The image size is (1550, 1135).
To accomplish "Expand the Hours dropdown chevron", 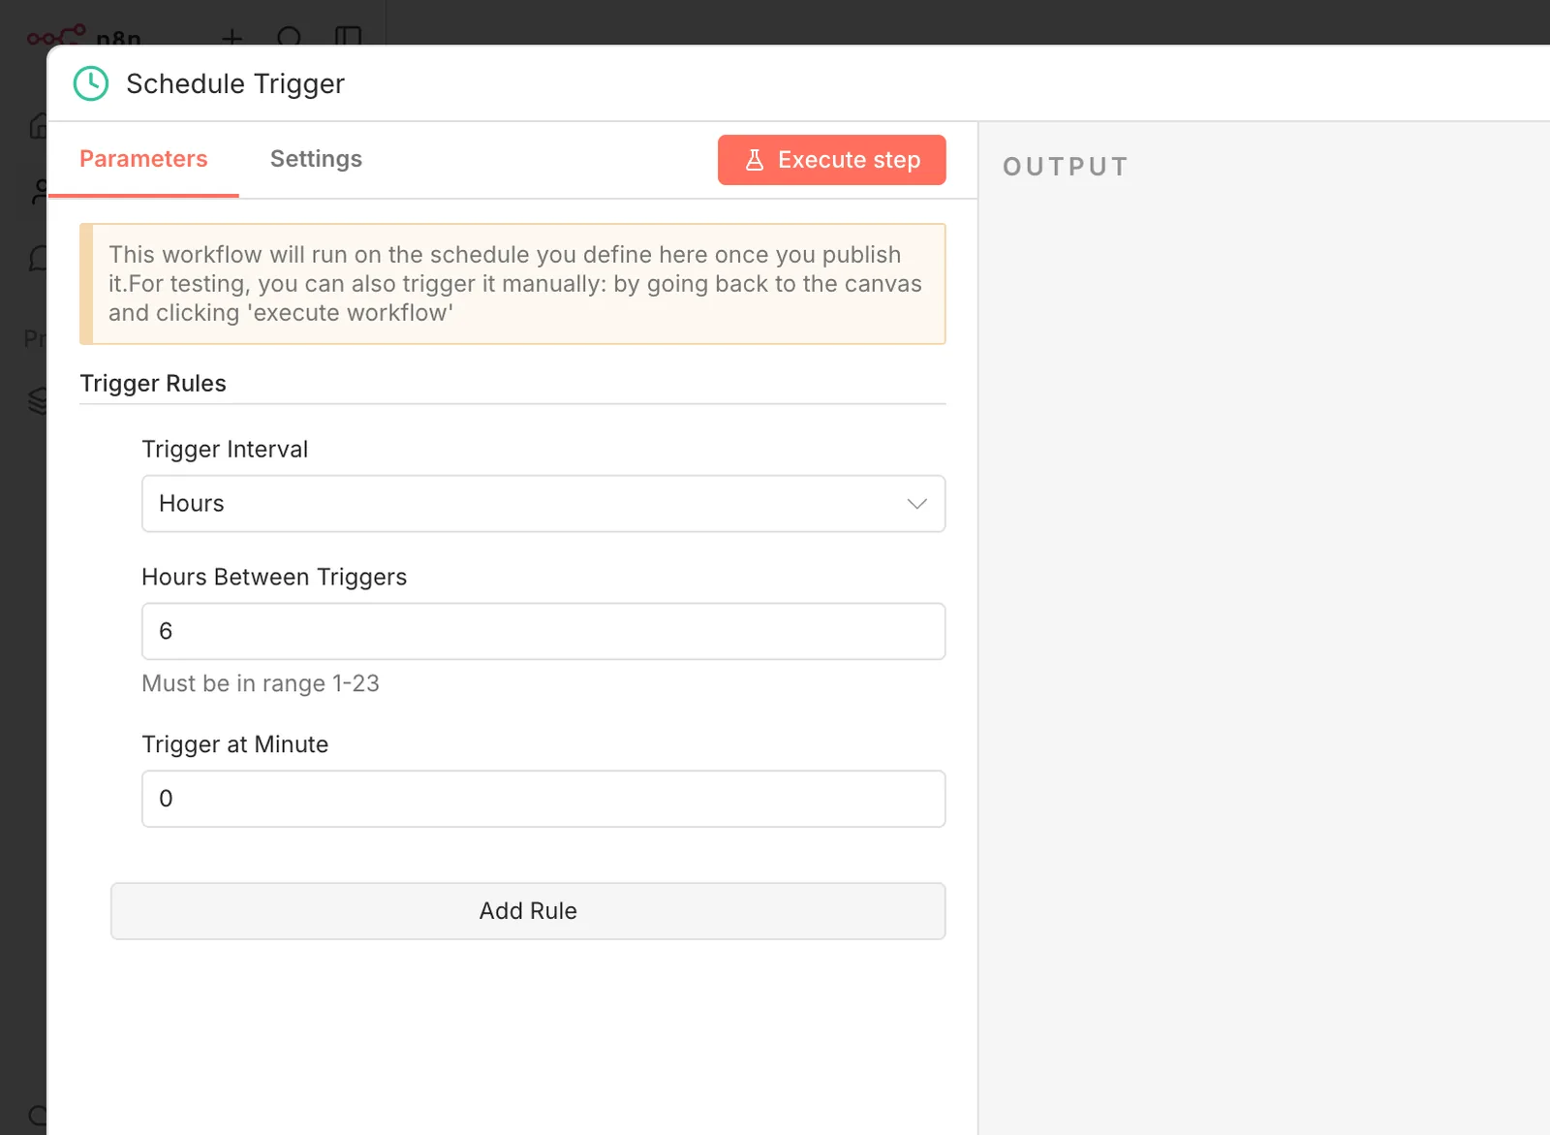I will point(916,503).
